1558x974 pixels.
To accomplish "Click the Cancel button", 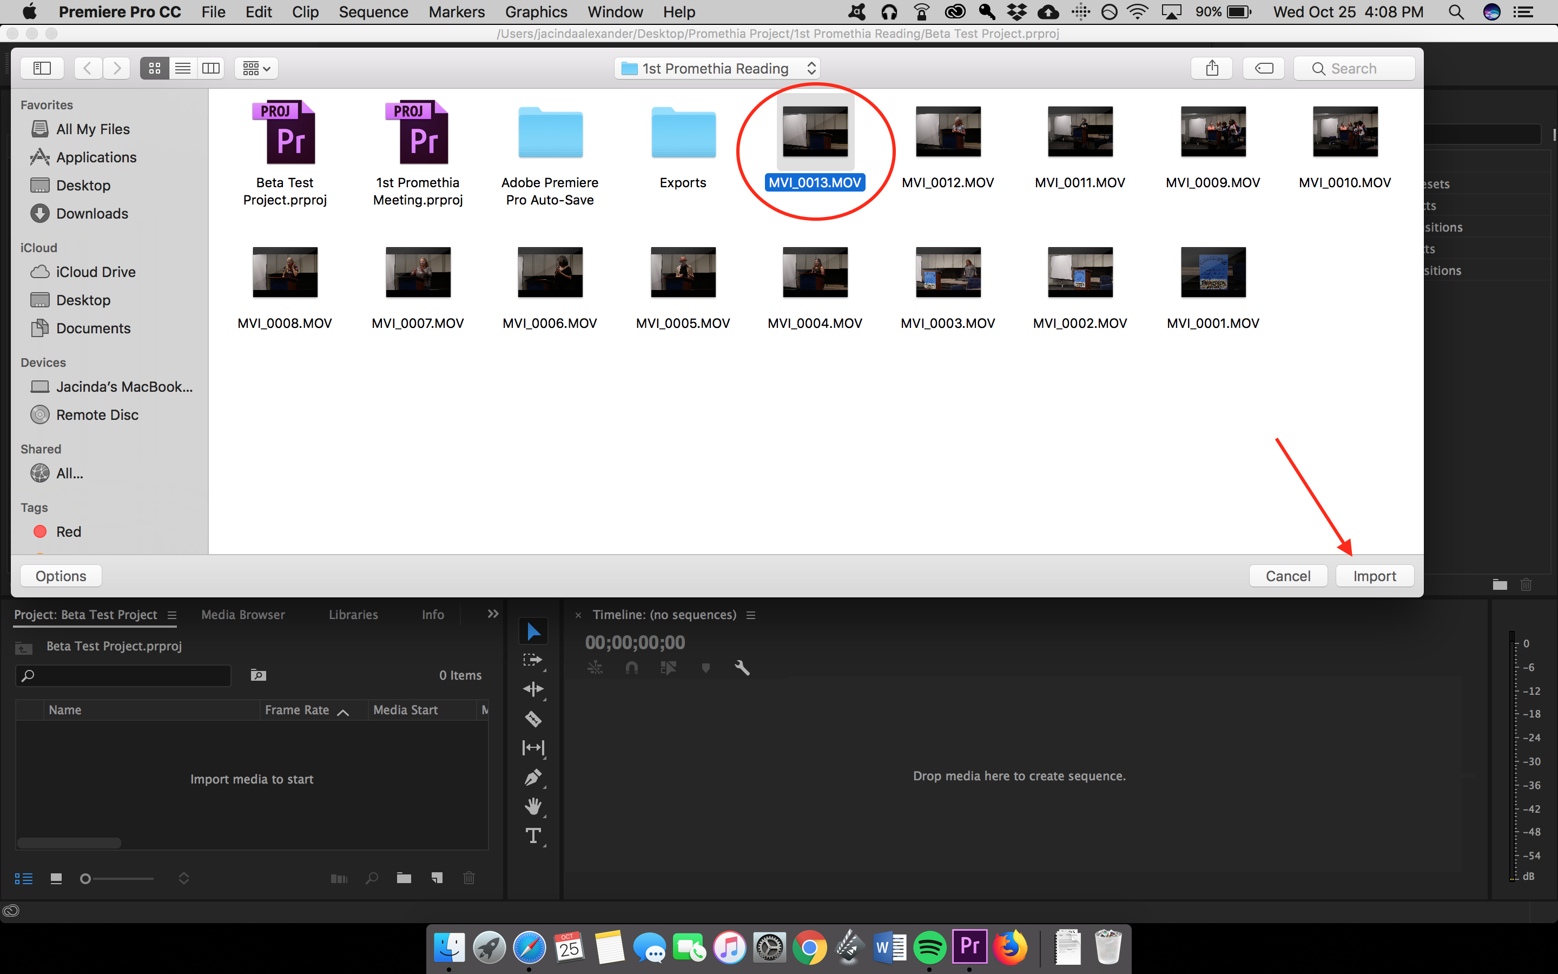I will click(1288, 576).
